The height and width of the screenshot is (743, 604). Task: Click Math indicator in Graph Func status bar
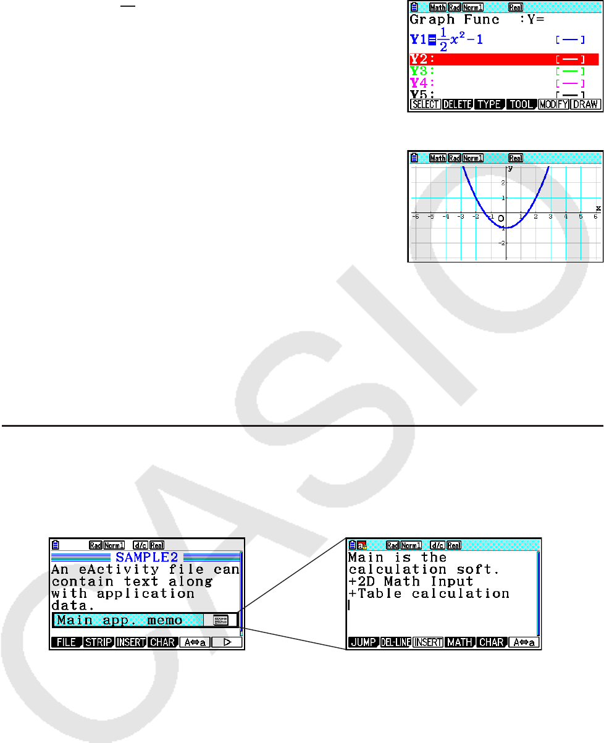pos(438,7)
